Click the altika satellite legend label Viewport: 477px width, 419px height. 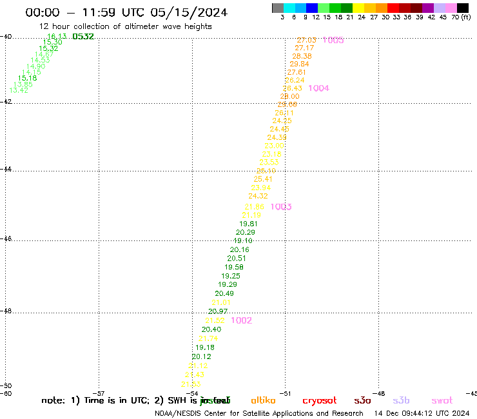pyautogui.click(x=263, y=400)
